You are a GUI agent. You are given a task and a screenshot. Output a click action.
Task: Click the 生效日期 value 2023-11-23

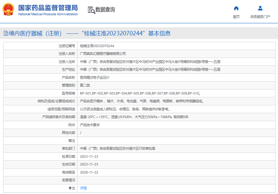click(89, 164)
